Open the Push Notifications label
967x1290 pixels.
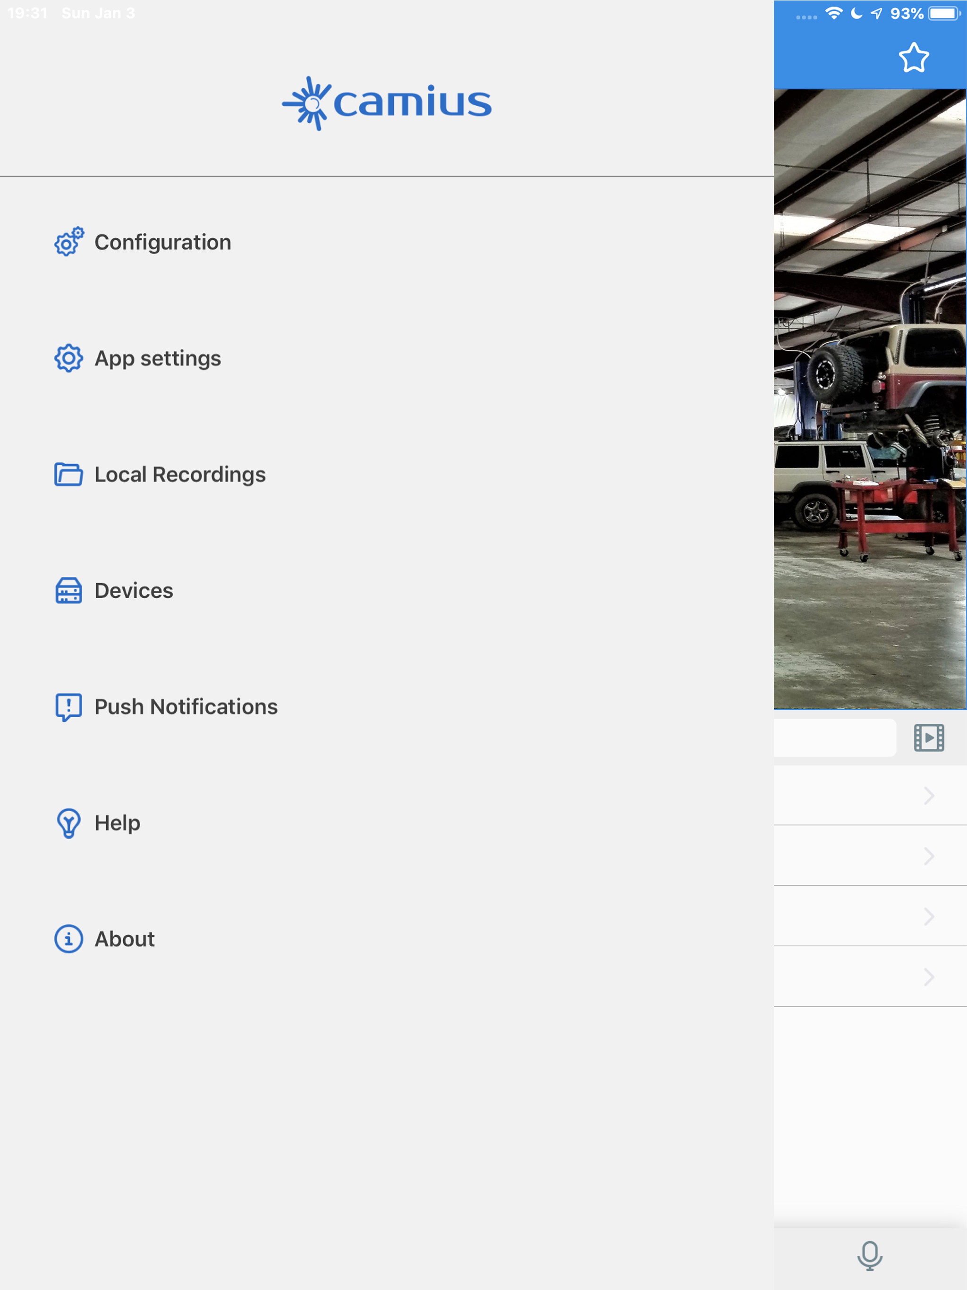point(186,707)
